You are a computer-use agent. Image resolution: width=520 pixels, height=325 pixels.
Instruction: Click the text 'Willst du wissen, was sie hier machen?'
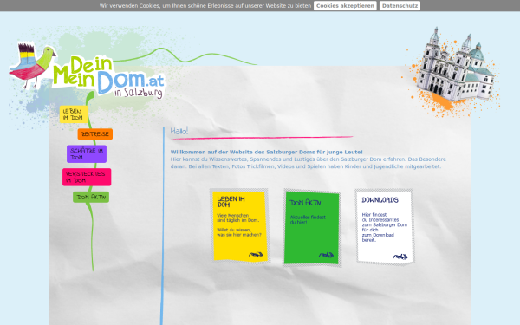(x=239, y=232)
